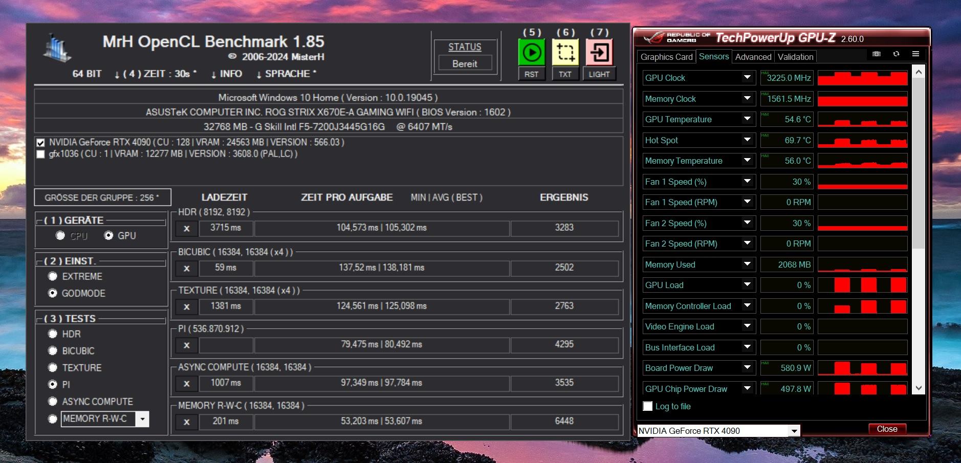The width and height of the screenshot is (961, 463).
Task: Enable gfx1036 device checkbox
Action: [40, 154]
